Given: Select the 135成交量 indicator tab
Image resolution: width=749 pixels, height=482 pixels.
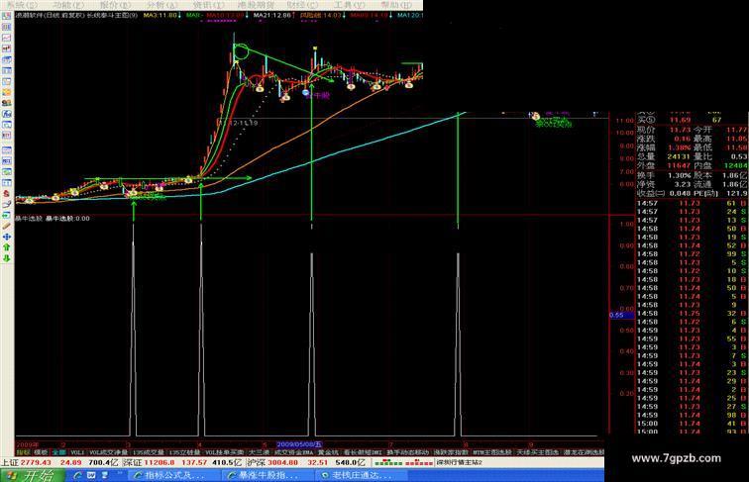Looking at the screenshot, I should point(148,452).
